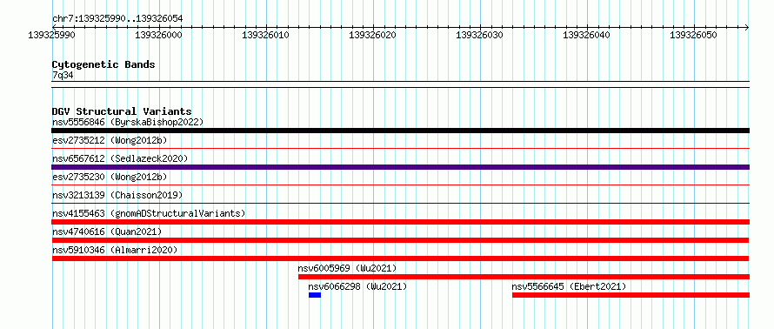Open variant nsv5556846 (ByrskaBishop2022) label
This screenshot has width=774, height=329.
coord(128,122)
